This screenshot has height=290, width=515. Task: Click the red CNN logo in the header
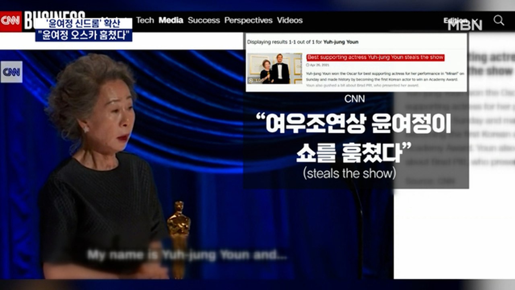click(x=10, y=21)
